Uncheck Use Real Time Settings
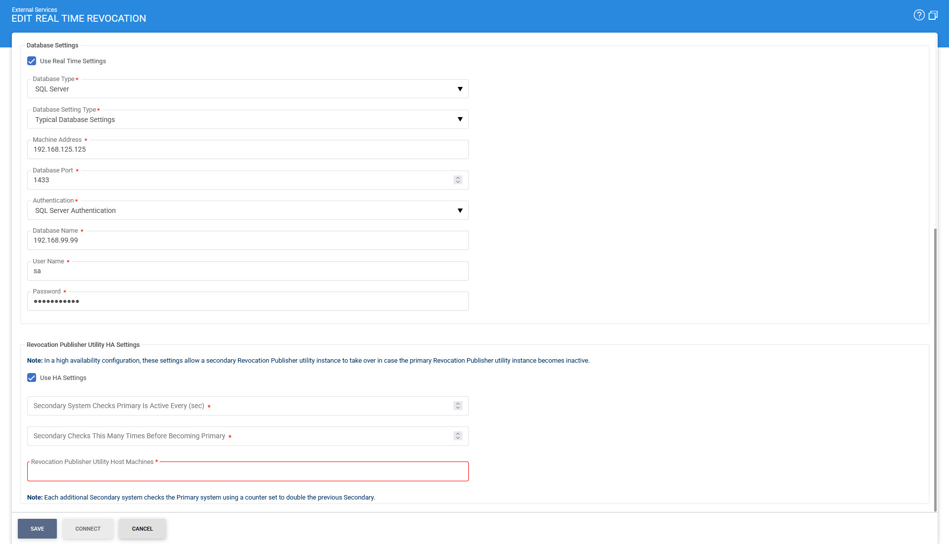The height and width of the screenshot is (544, 949). pos(32,61)
